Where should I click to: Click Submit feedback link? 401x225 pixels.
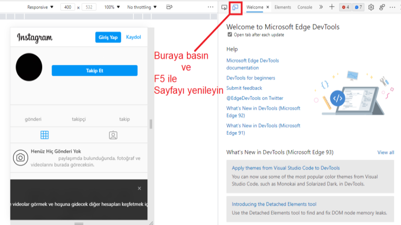(244, 88)
